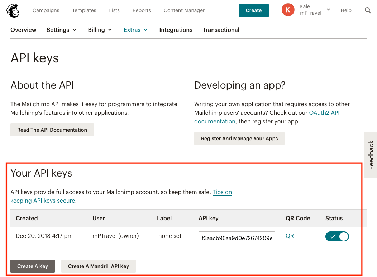Open the QR code link
Viewport: 377px width, 277px height.
pyautogui.click(x=290, y=236)
